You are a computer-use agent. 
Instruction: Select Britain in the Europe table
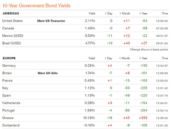(7, 73)
